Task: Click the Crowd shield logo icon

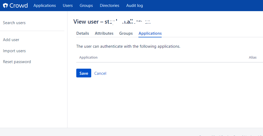Action: tap(5, 6)
